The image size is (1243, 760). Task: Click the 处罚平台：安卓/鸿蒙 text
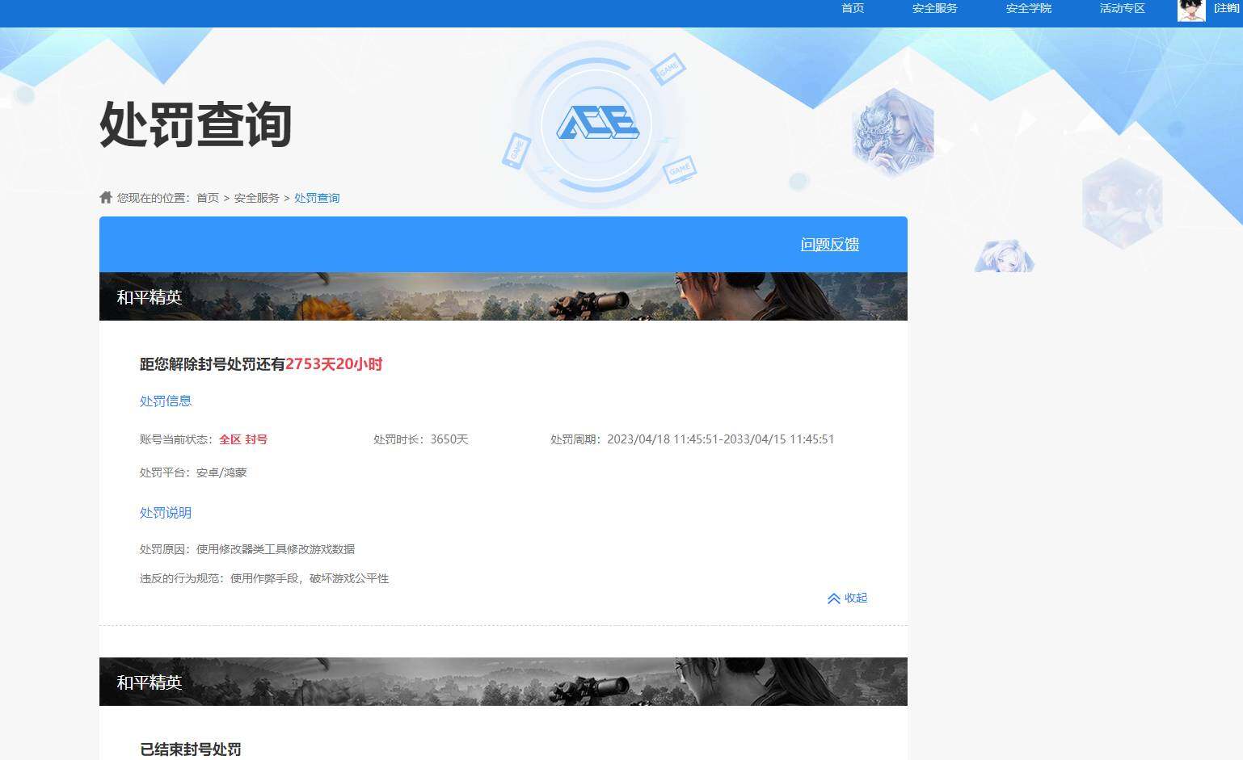[193, 472]
